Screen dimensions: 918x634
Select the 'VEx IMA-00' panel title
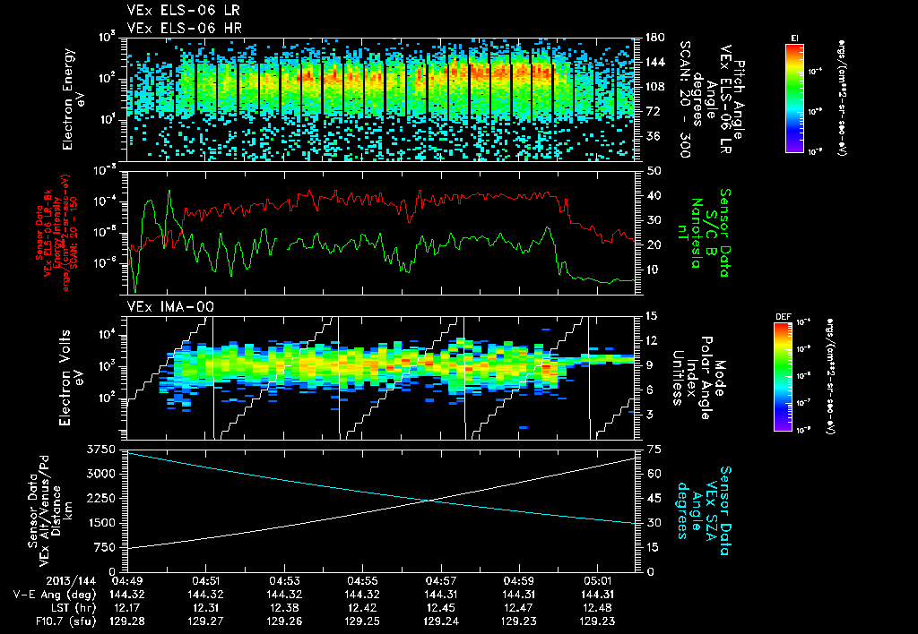[x=170, y=306]
